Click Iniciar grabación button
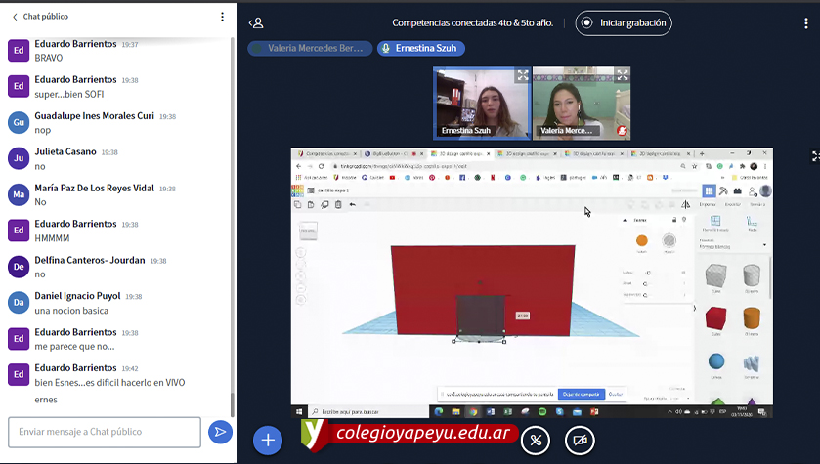The height and width of the screenshot is (464, 820). pos(623,22)
